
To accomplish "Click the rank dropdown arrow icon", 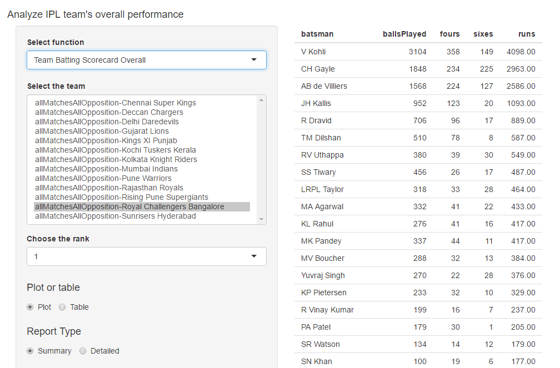I will 254,256.
